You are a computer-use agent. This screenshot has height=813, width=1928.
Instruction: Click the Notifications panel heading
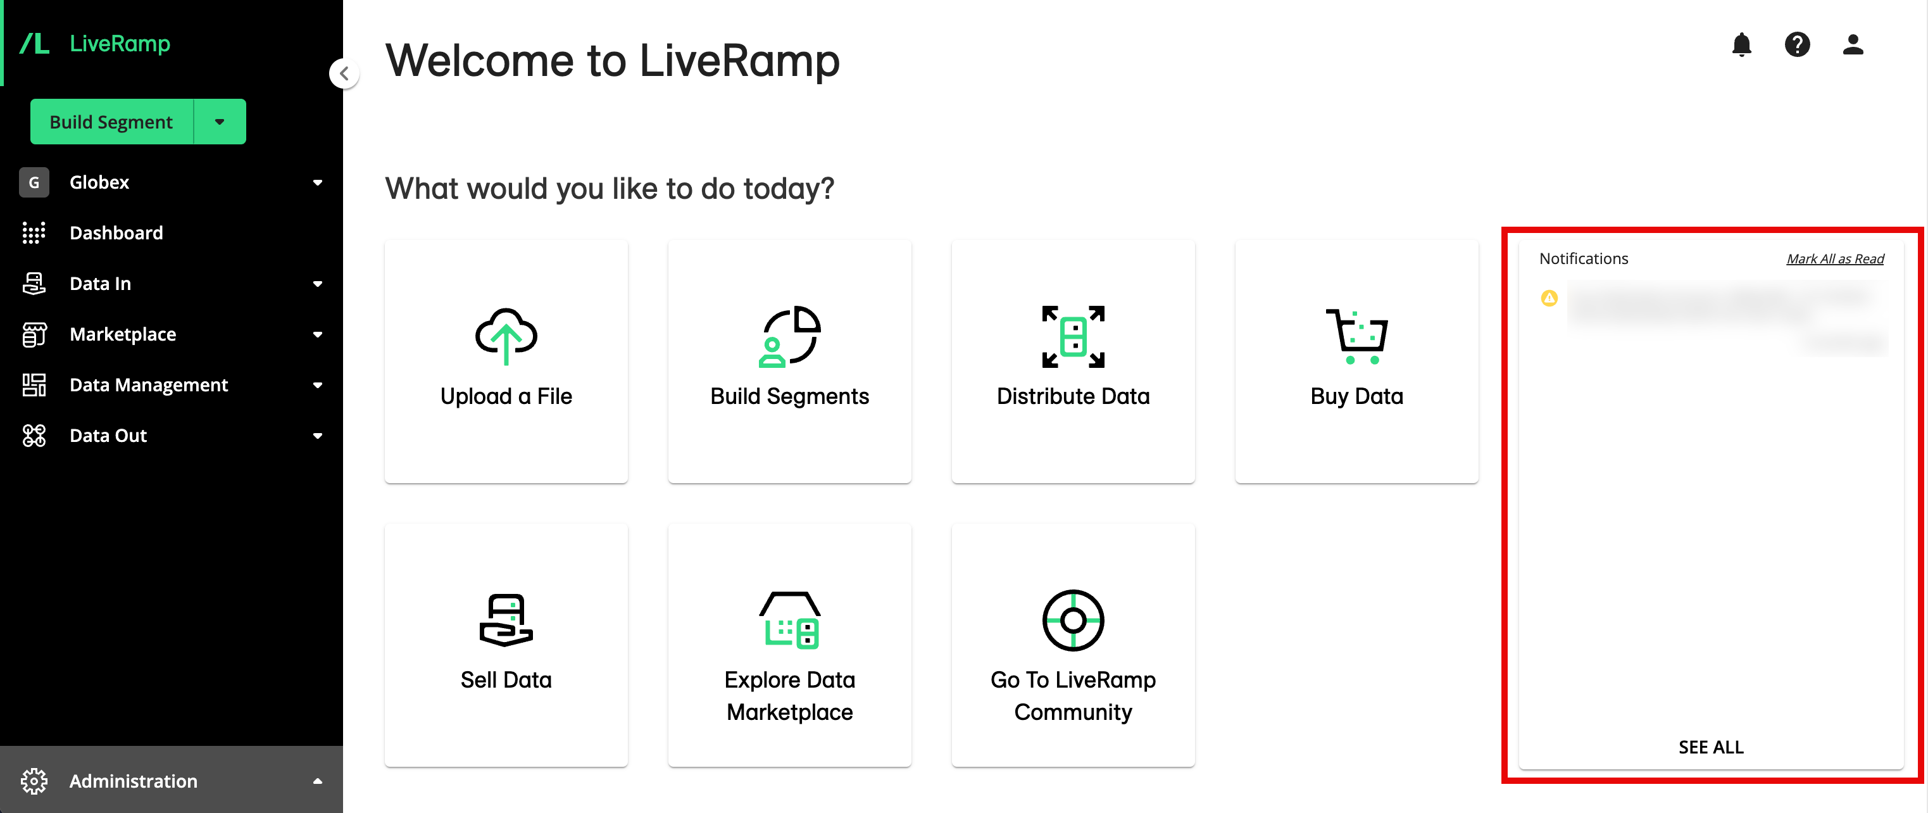(x=1583, y=258)
